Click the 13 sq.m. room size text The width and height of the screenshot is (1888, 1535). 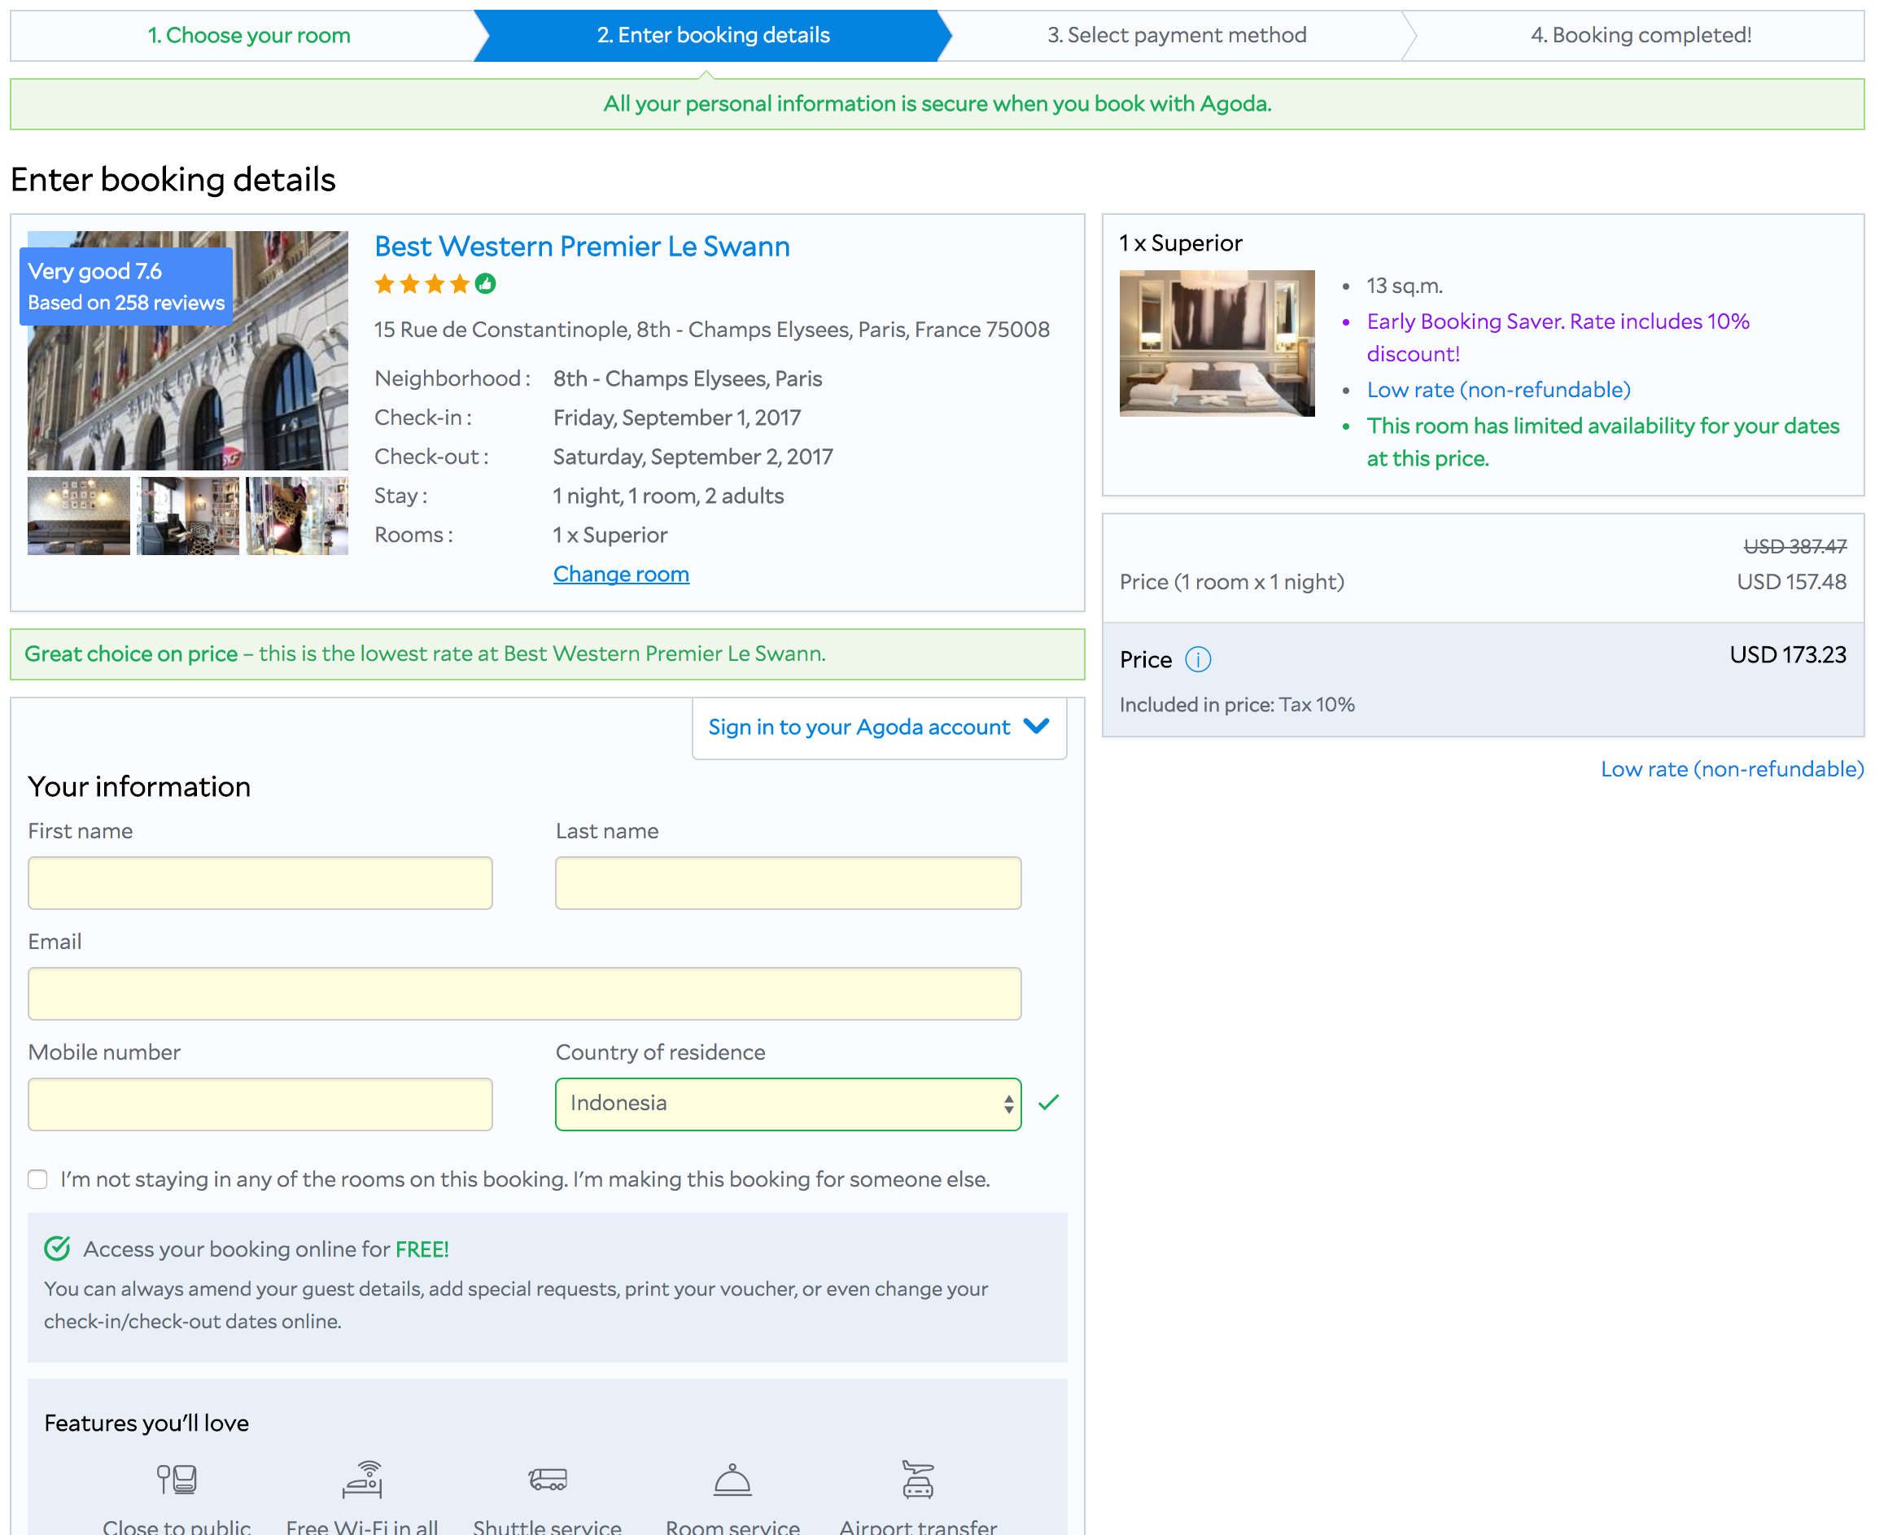tap(1404, 286)
